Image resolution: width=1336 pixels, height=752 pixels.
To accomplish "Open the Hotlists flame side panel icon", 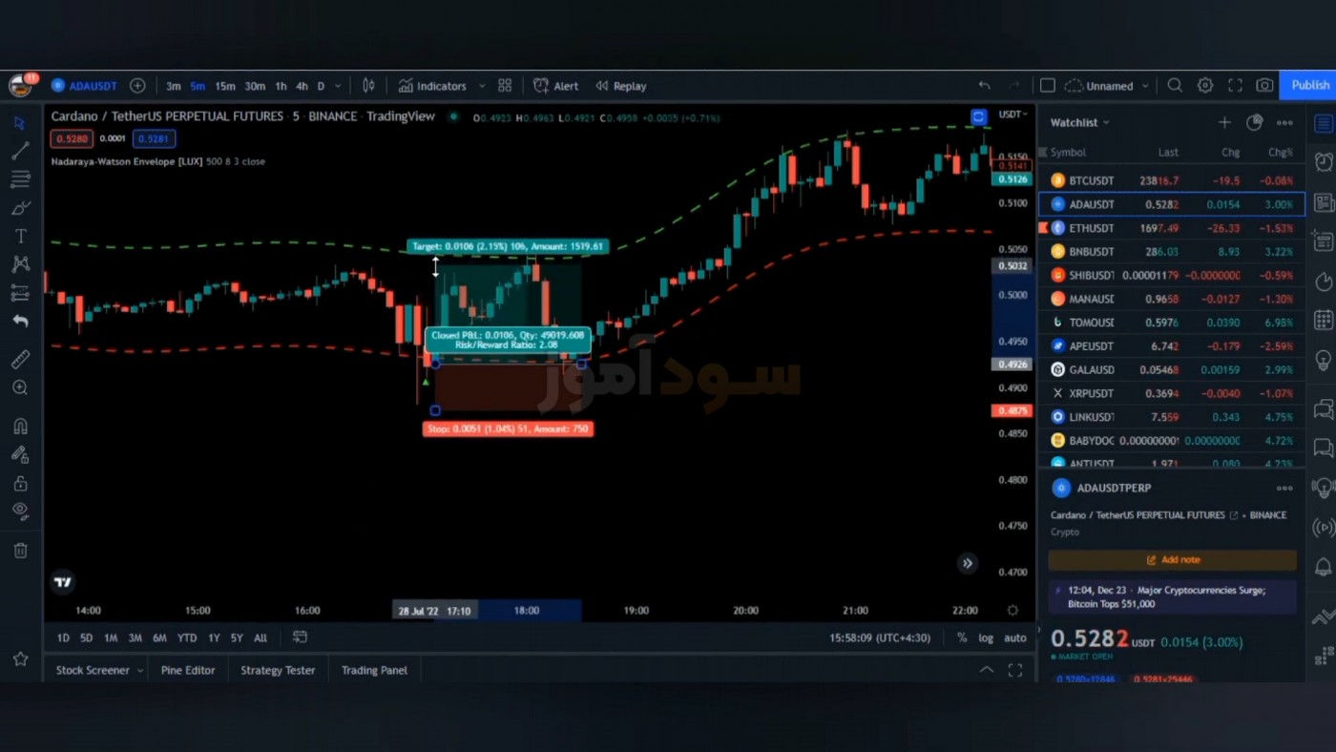I will 1324,282.
